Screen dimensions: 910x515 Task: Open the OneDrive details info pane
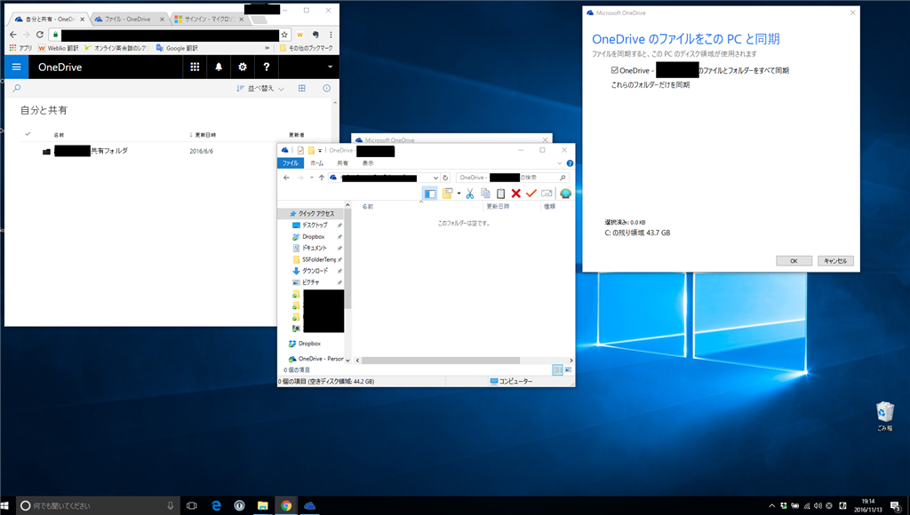(327, 88)
